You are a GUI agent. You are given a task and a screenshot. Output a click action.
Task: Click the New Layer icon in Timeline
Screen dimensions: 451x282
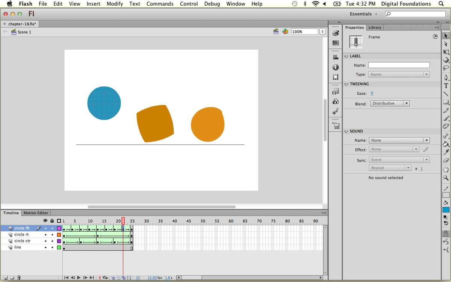pos(5,278)
